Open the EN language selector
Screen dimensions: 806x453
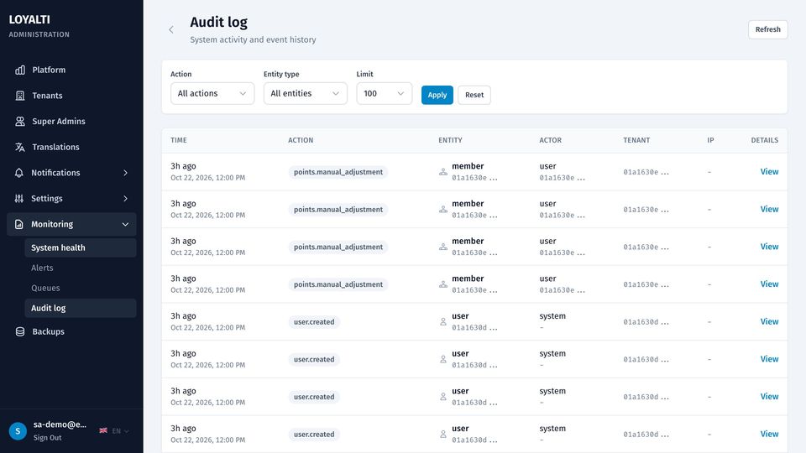120,431
